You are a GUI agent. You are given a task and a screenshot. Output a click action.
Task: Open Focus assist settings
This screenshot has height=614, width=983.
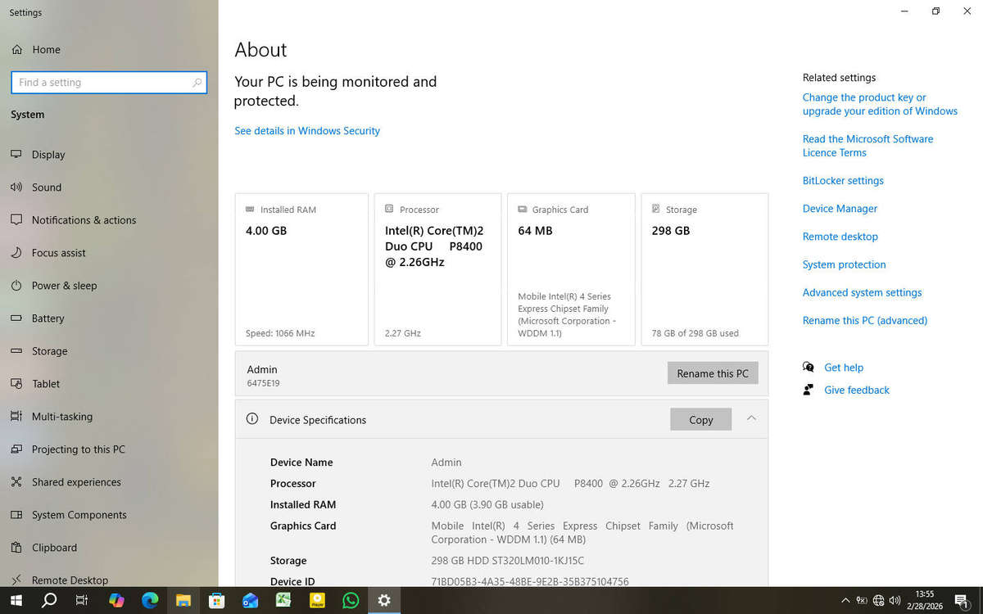point(58,253)
